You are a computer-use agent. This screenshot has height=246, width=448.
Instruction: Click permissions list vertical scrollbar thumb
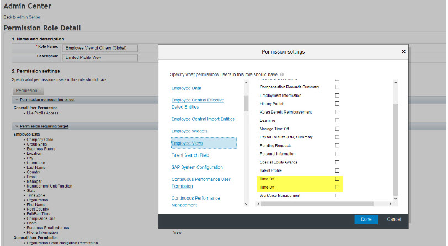pyautogui.click(x=396, y=149)
